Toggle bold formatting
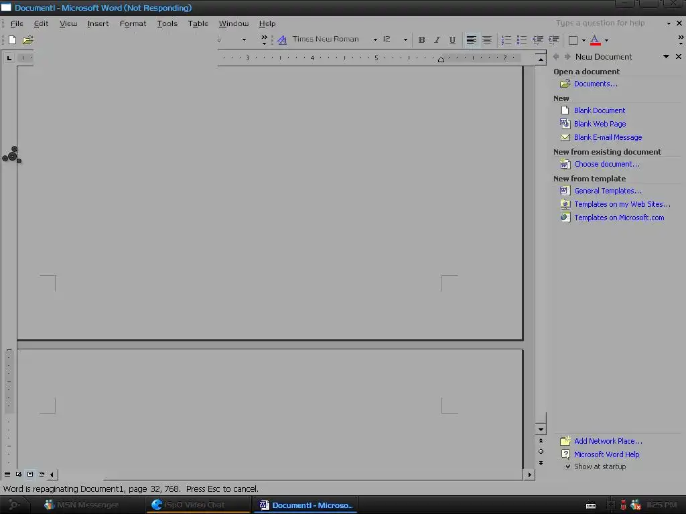The height and width of the screenshot is (514, 686). [422, 39]
